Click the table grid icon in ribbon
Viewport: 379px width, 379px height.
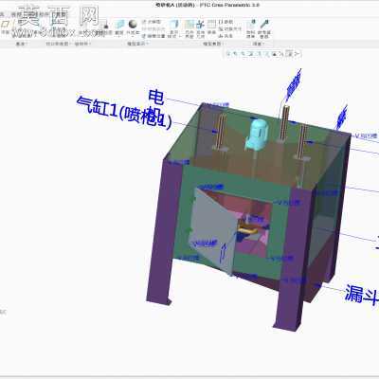211,25
